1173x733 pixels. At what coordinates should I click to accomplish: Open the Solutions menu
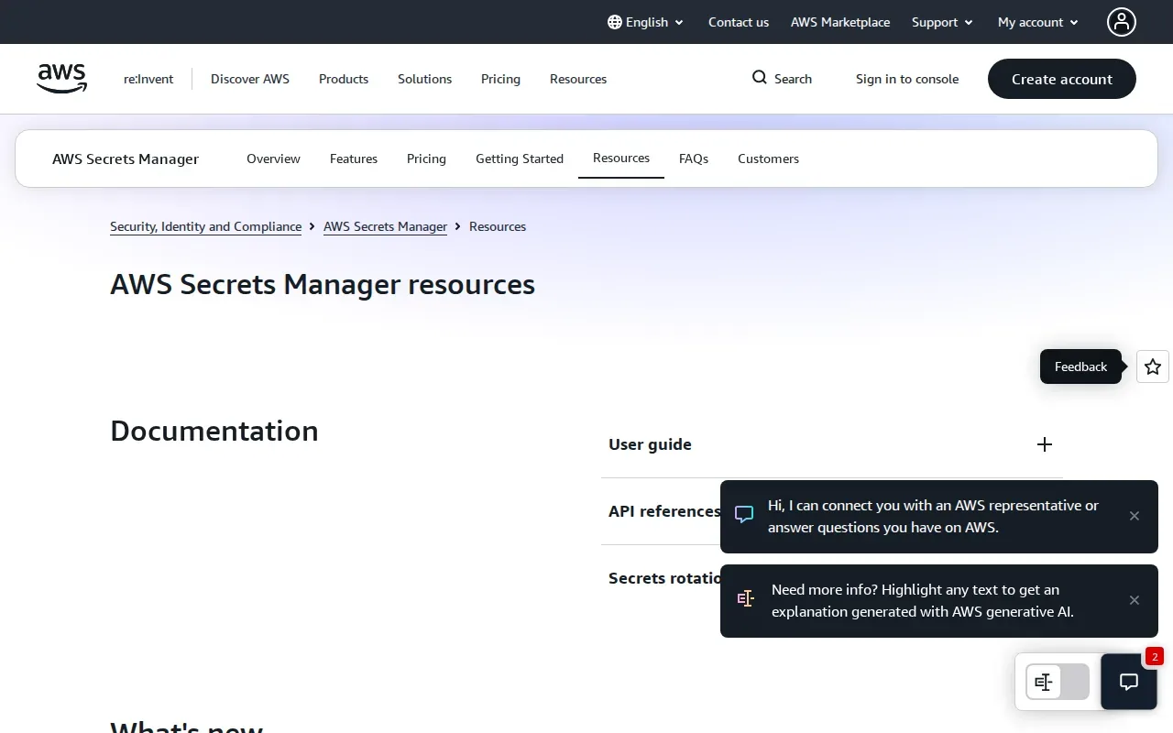point(424,79)
